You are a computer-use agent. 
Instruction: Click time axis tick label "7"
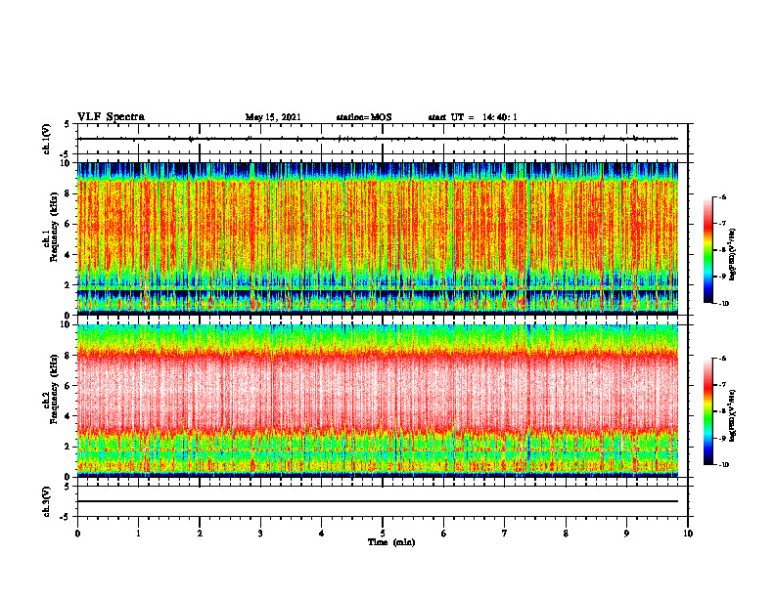click(505, 534)
